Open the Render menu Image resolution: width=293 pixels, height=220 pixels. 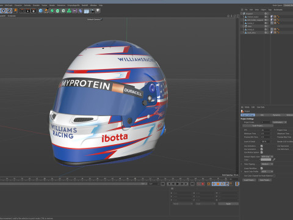52,5
